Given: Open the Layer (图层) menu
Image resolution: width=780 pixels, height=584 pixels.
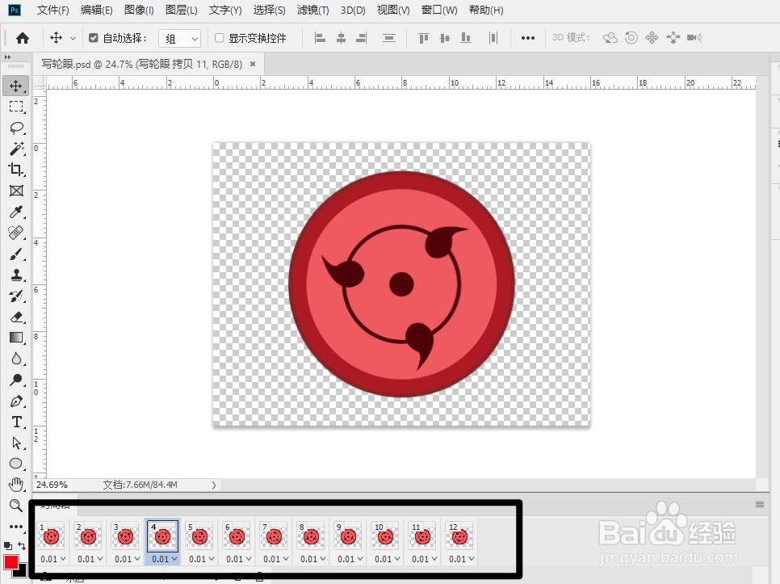Looking at the screenshot, I should pos(181,10).
